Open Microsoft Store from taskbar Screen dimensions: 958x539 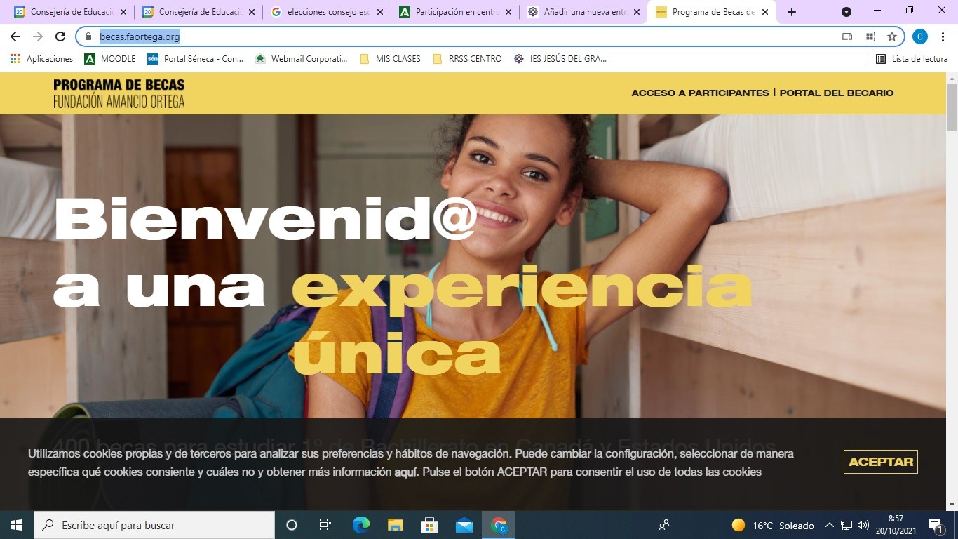[x=430, y=525]
